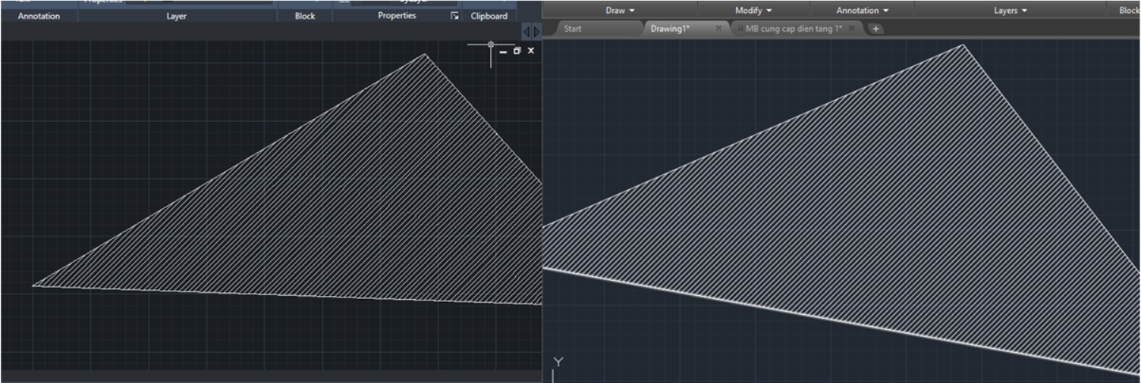Close the left drawing viewport
Screen dimensions: 1141x383
click(531, 51)
